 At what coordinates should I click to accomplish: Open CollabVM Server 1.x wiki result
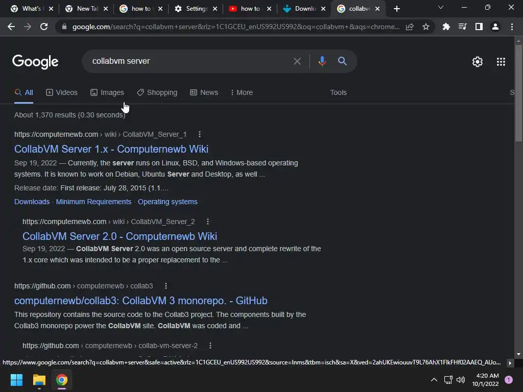tap(111, 149)
